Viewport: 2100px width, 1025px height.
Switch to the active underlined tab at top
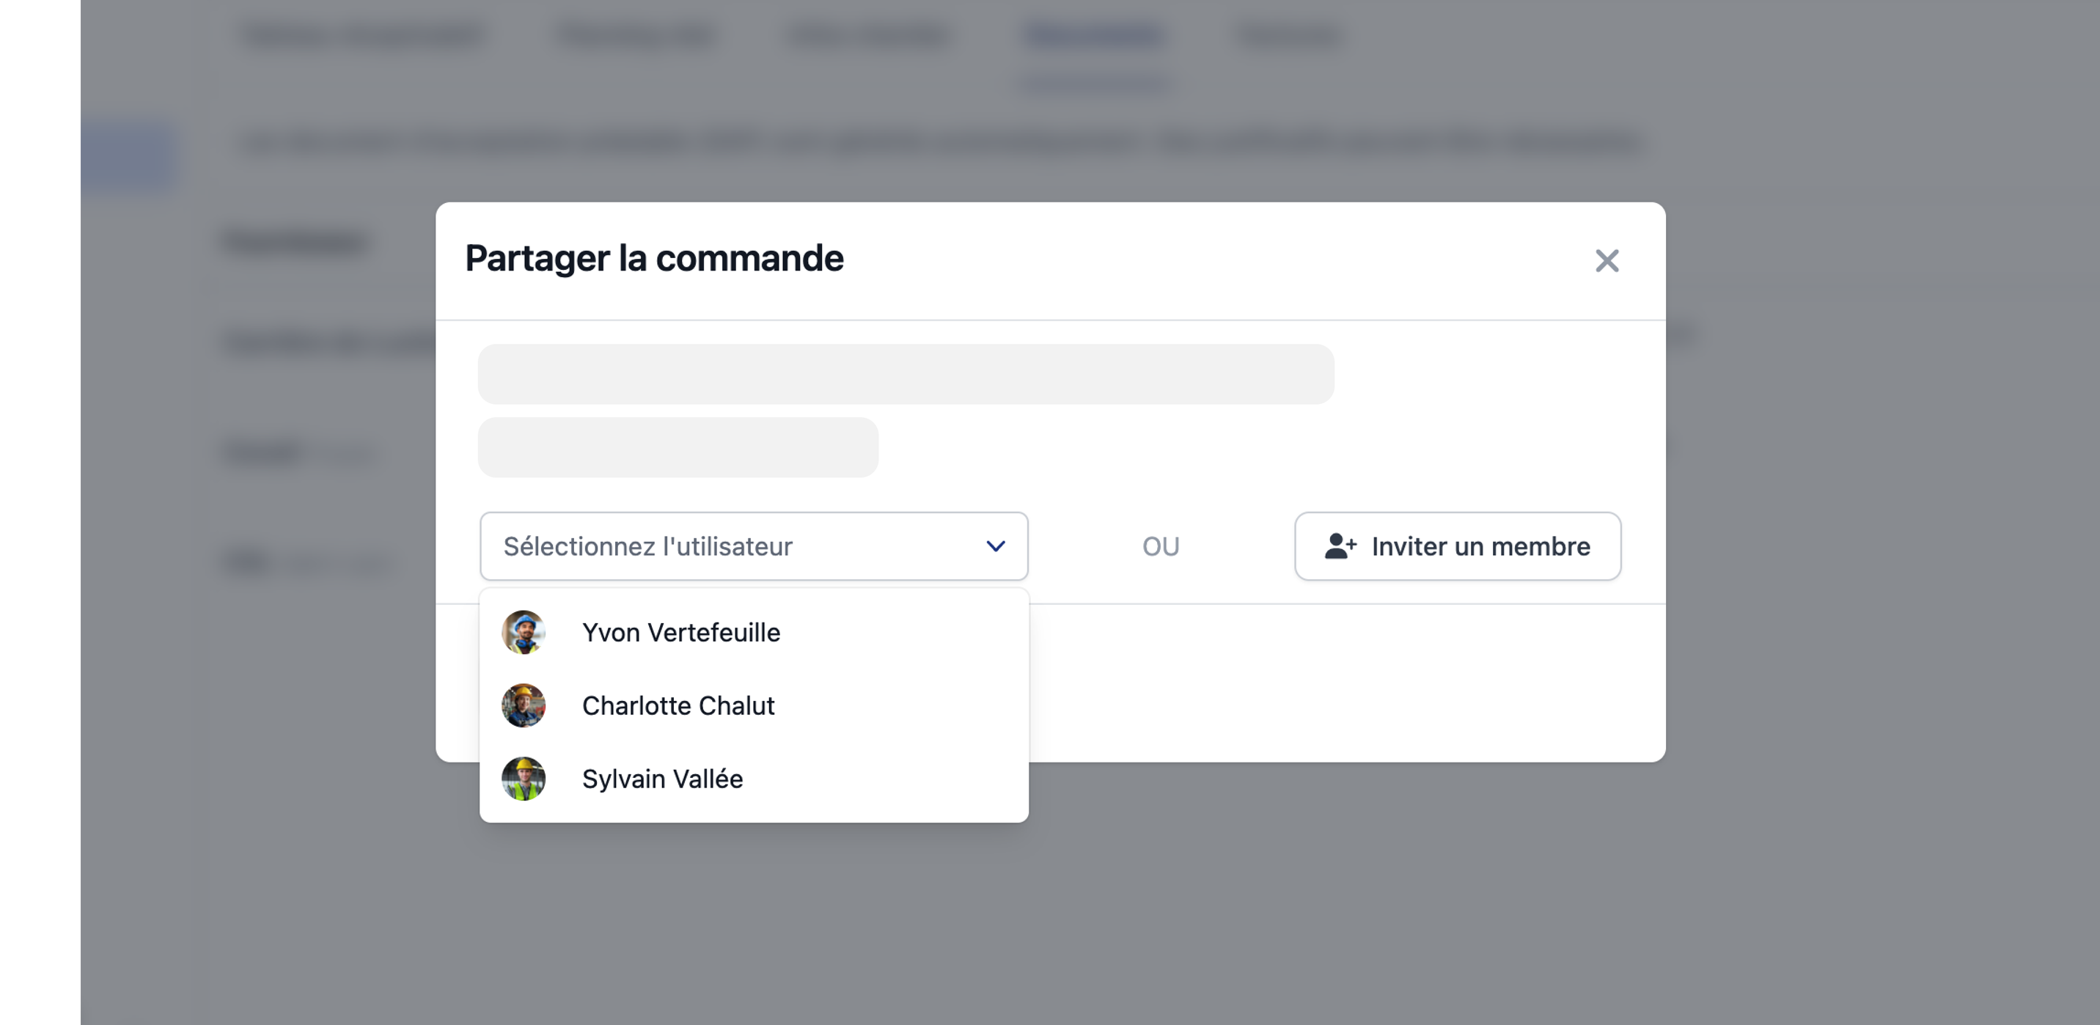1093,36
